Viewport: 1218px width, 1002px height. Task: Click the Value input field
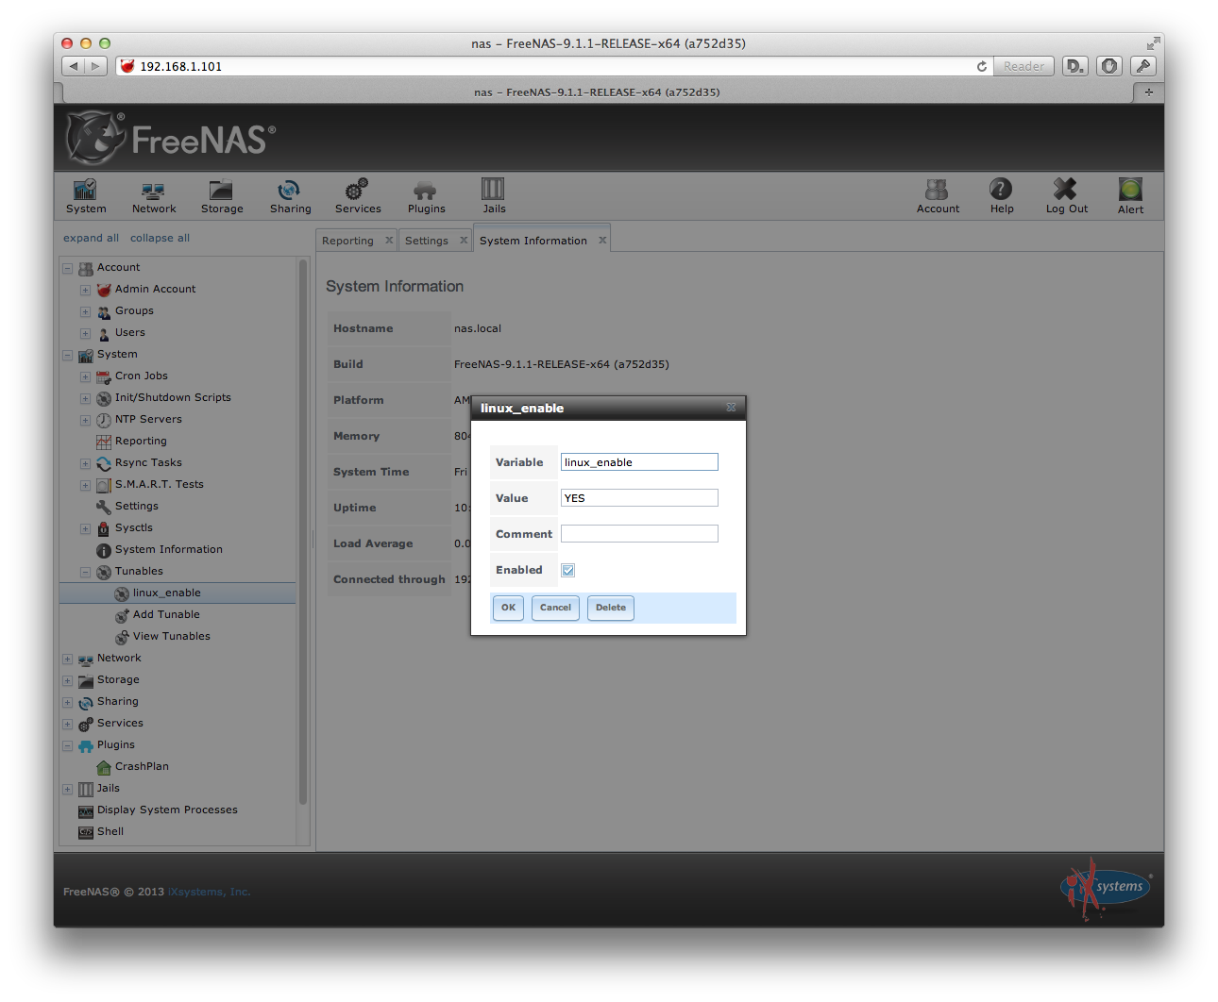click(x=639, y=498)
